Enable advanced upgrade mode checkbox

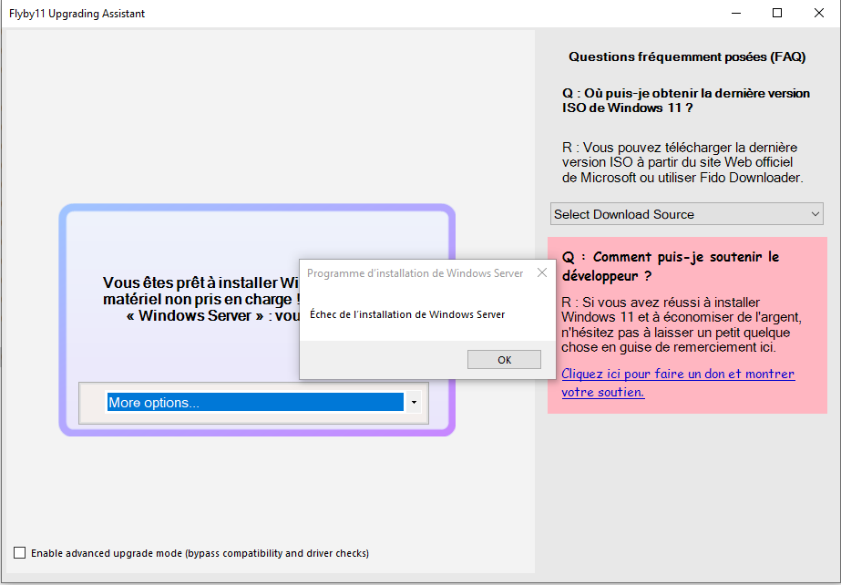click(x=20, y=552)
